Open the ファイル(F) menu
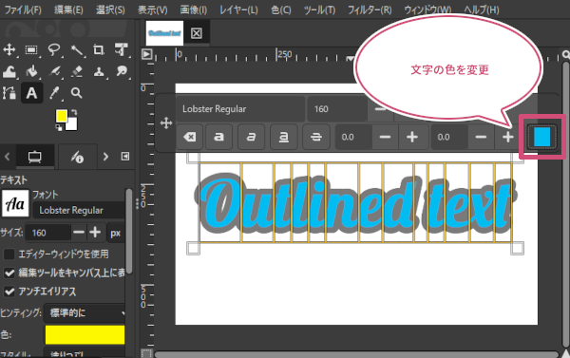The height and width of the screenshot is (358, 570). (23, 9)
